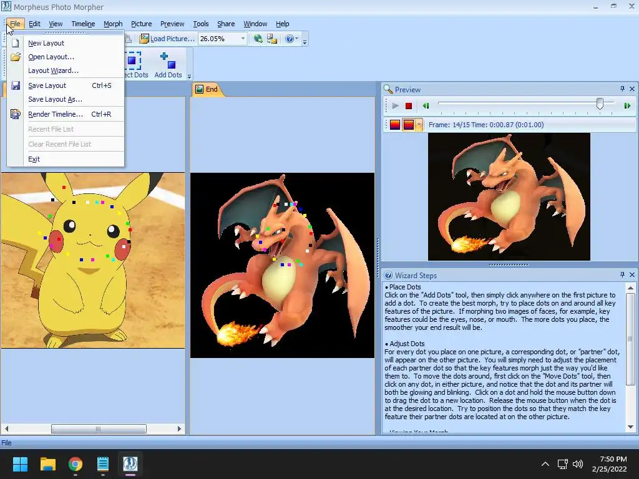Pin the Preview panel
Viewport: 639px width, 479px height.
pyautogui.click(x=622, y=89)
